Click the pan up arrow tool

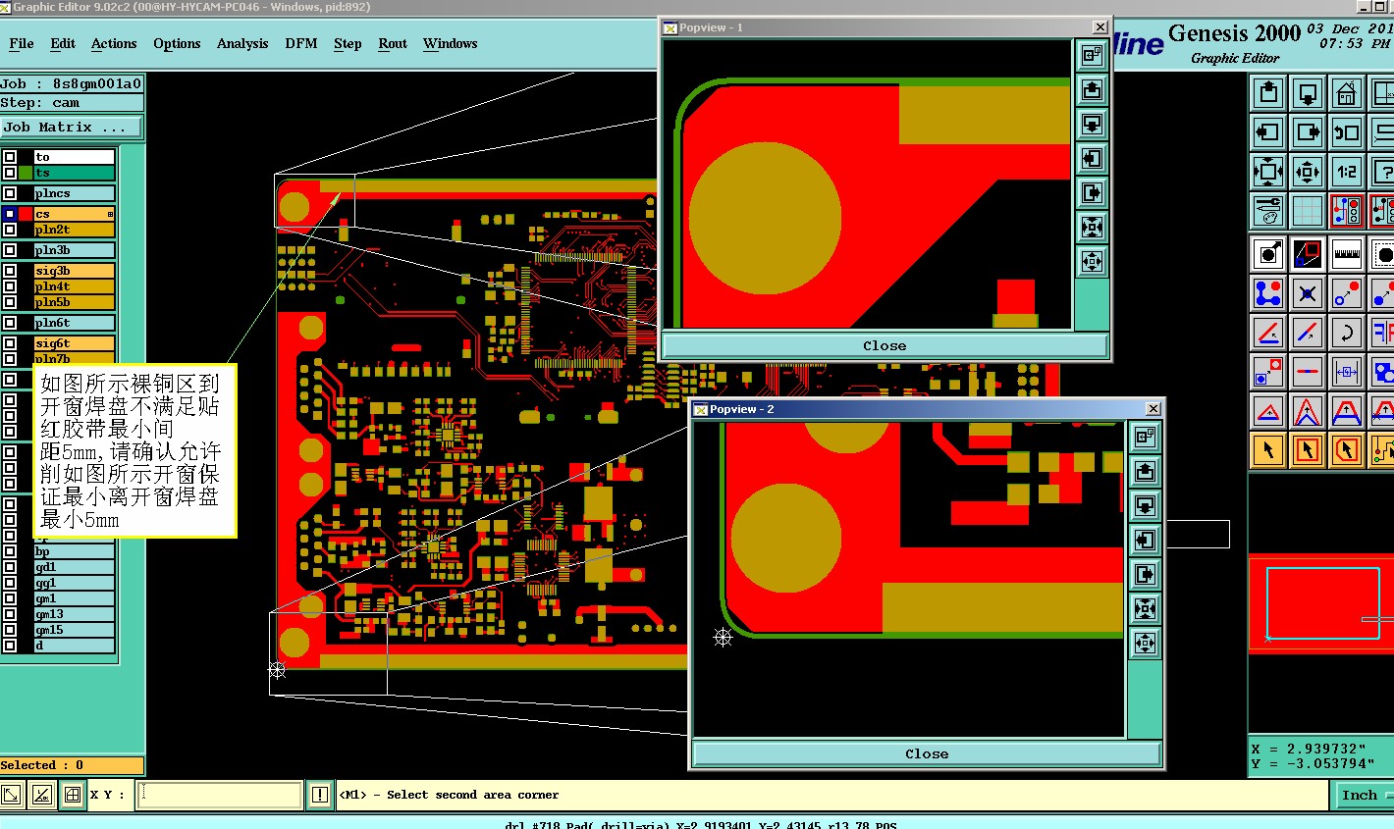click(x=1268, y=93)
